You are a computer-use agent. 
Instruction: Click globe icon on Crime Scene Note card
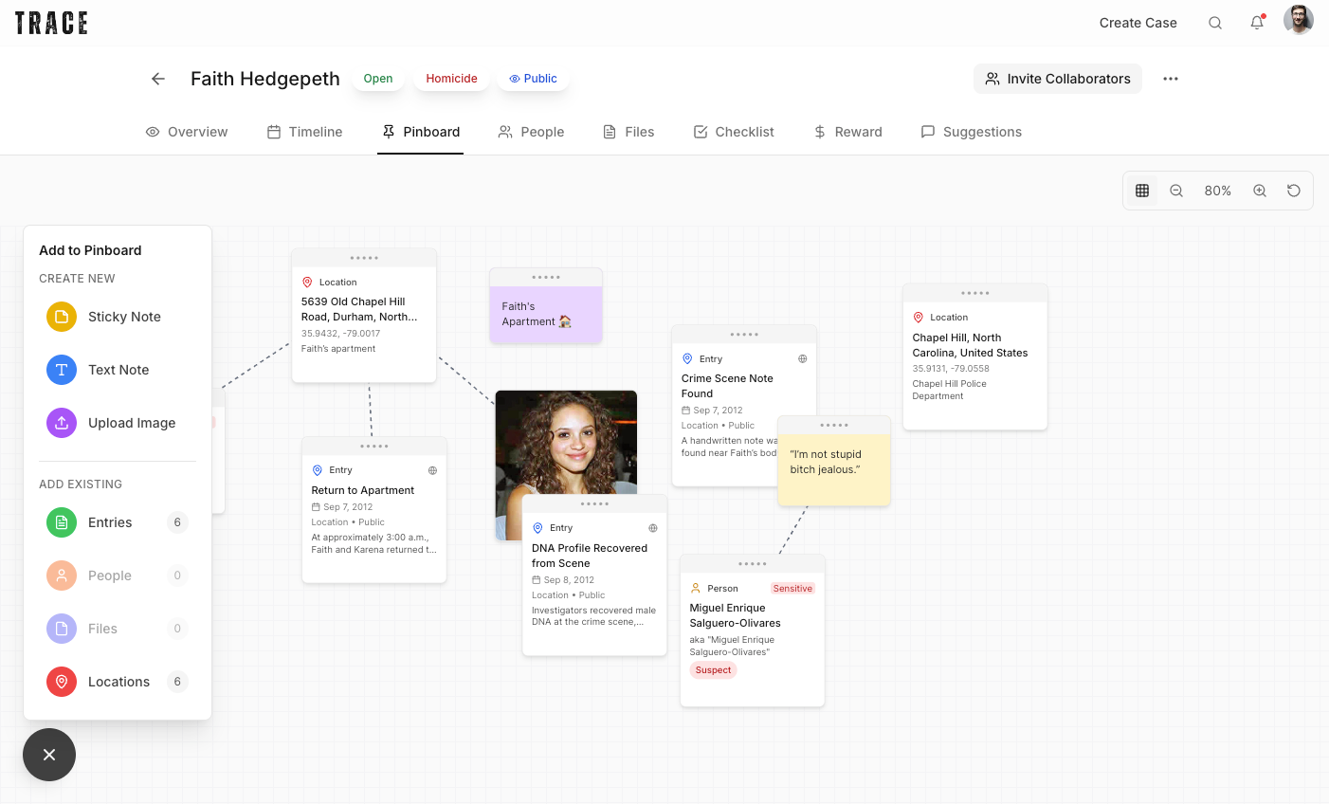pos(802,359)
